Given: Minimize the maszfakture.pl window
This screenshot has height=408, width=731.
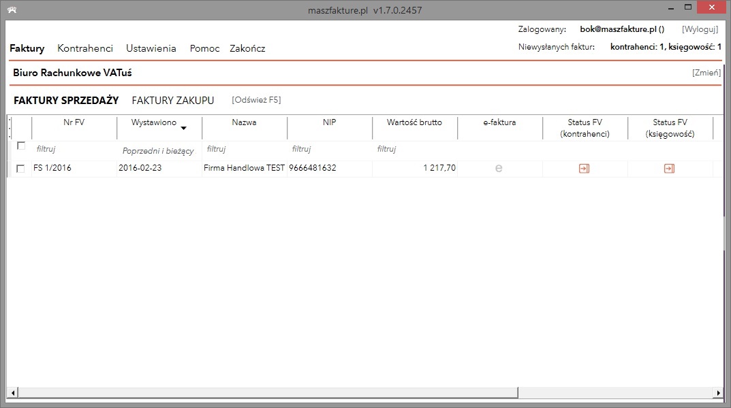Looking at the screenshot, I should [x=671, y=8].
